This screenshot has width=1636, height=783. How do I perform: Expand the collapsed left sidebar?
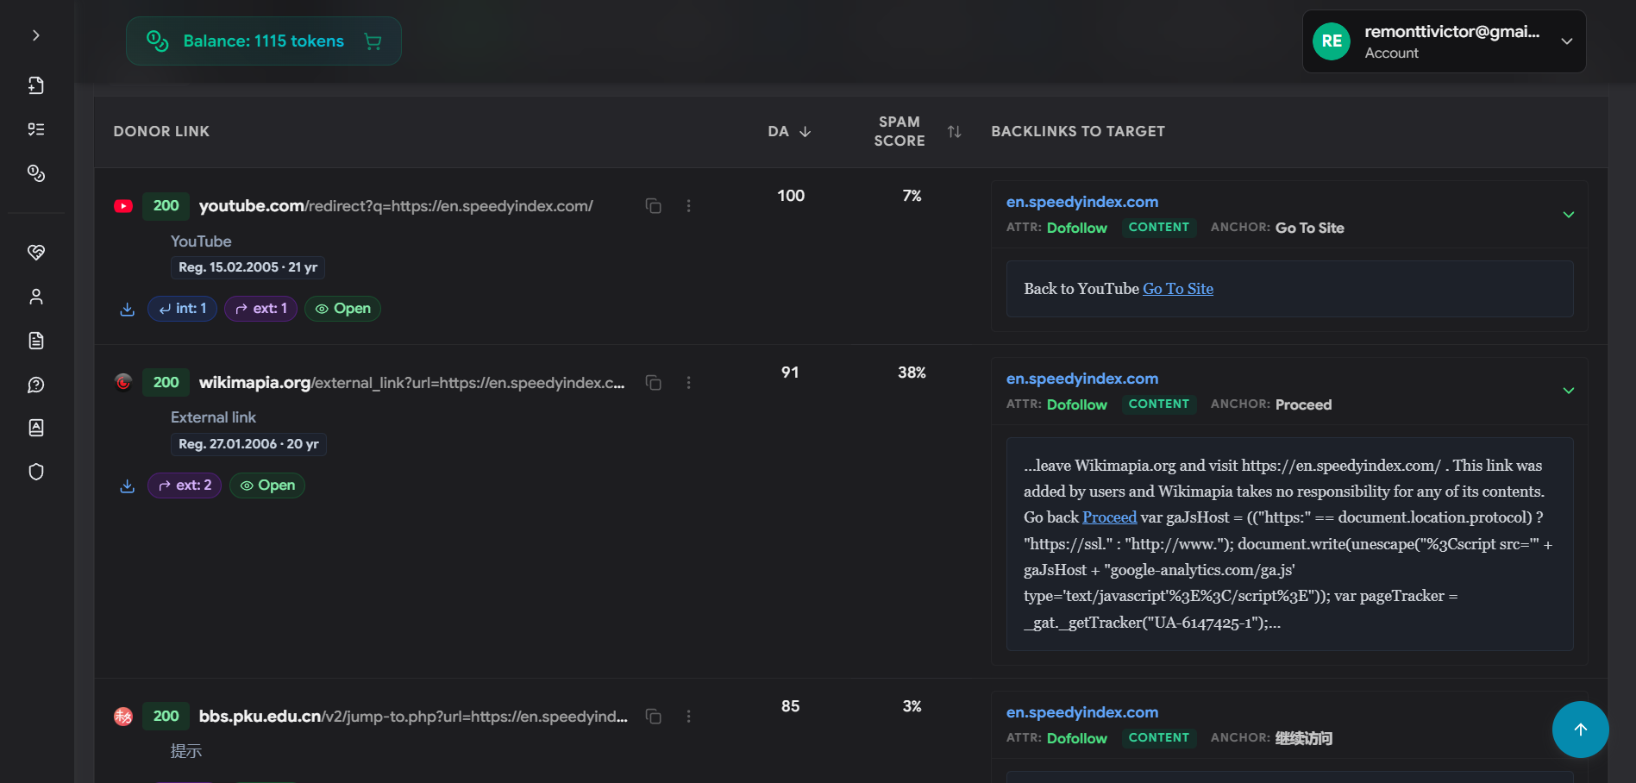(x=35, y=35)
